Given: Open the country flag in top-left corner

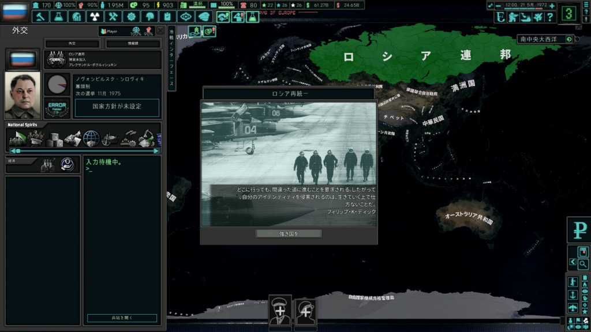Looking at the screenshot, I should (14, 12).
